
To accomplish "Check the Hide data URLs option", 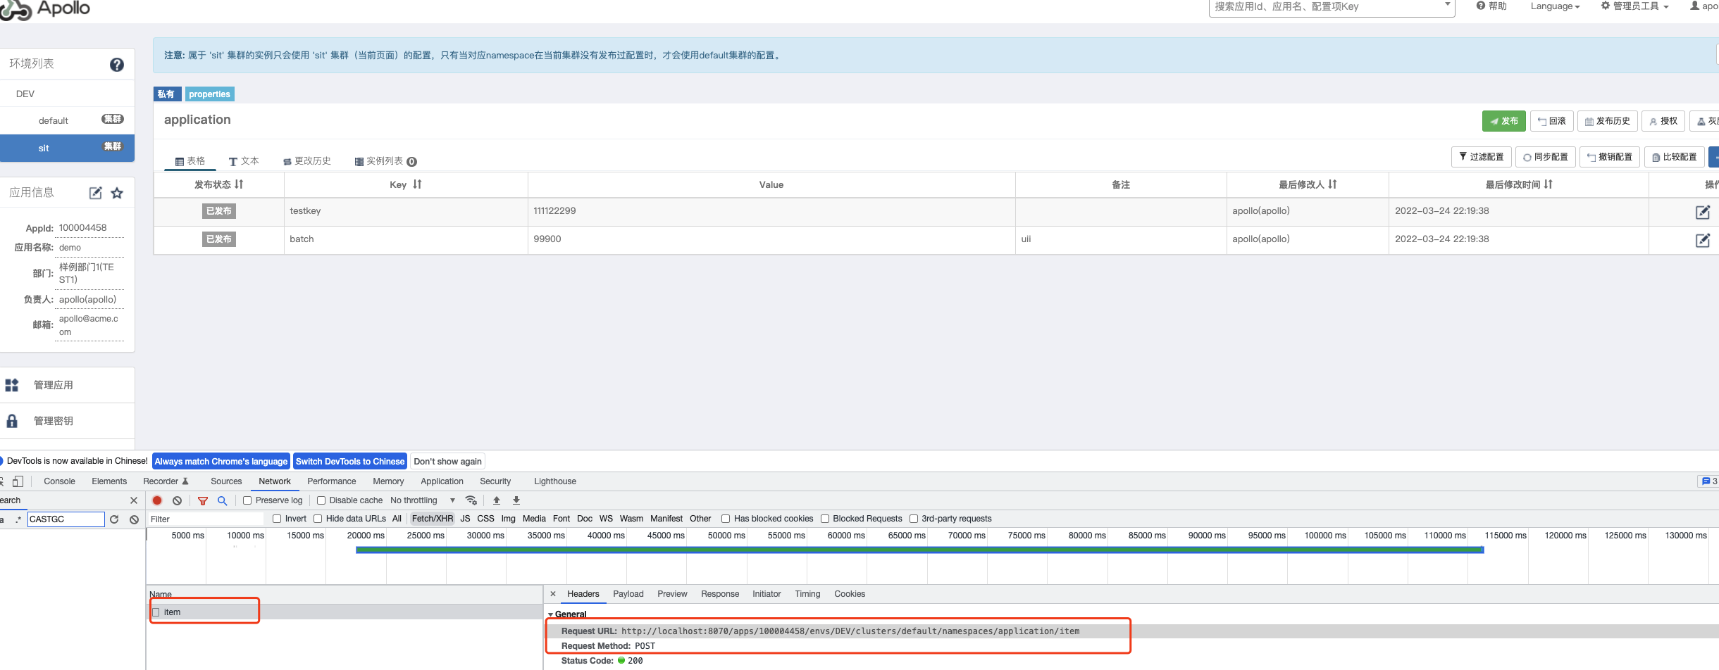I will 318,519.
